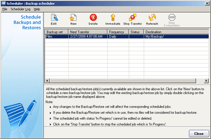Sort by the Backup set column header
Viewport: 211px width, 139px height.
[56, 32]
